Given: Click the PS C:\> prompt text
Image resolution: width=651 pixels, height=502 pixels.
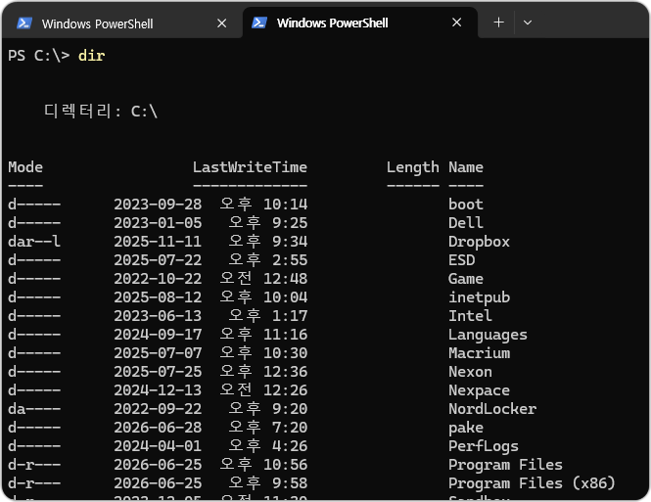Looking at the screenshot, I should point(38,56).
